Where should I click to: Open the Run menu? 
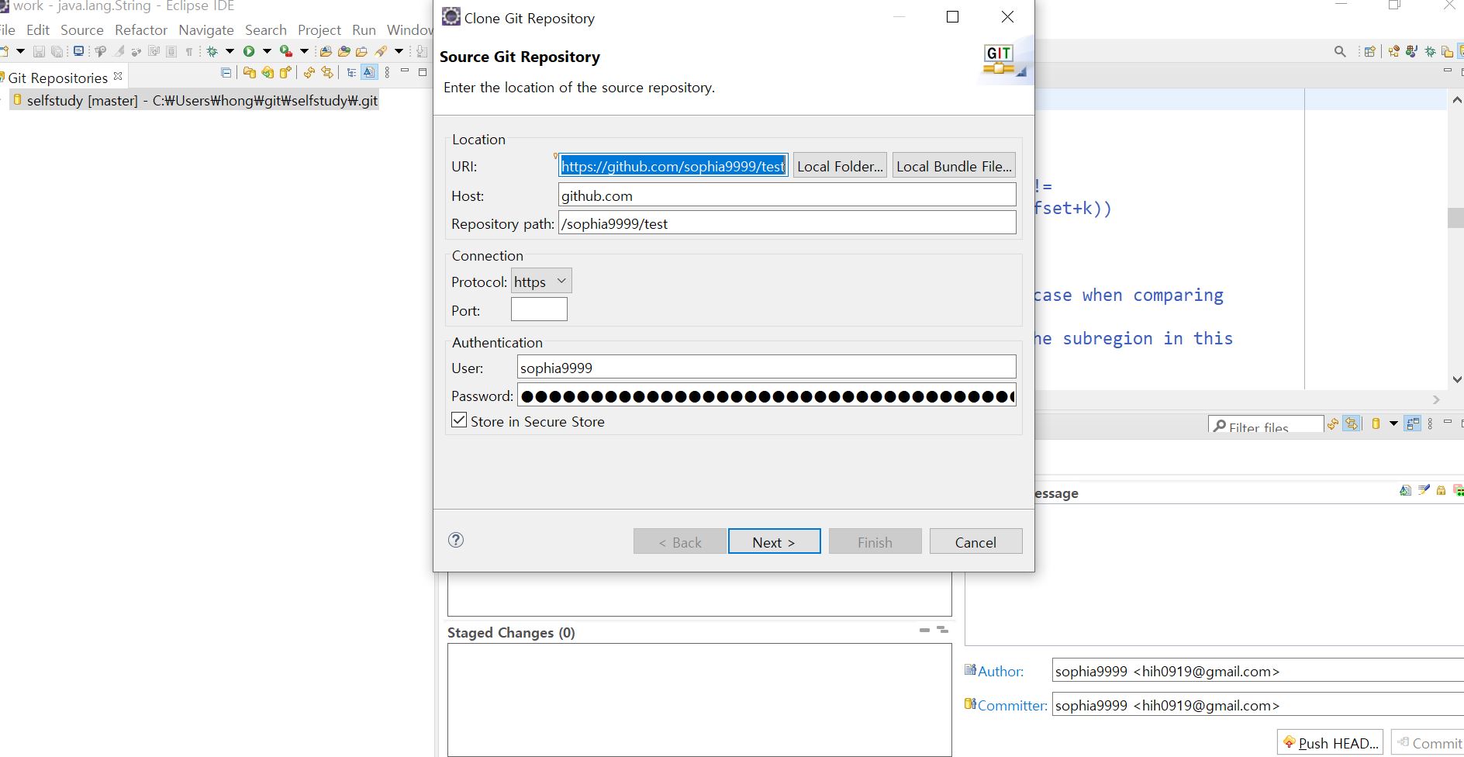coord(364,29)
